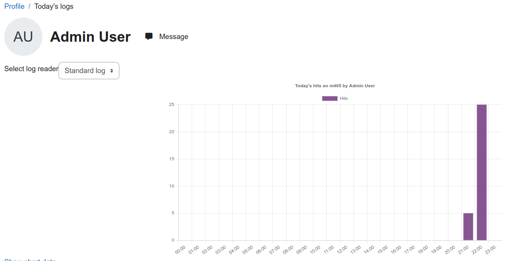Toggle the Hits legend label
The width and height of the screenshot is (510, 261).
pos(344,98)
